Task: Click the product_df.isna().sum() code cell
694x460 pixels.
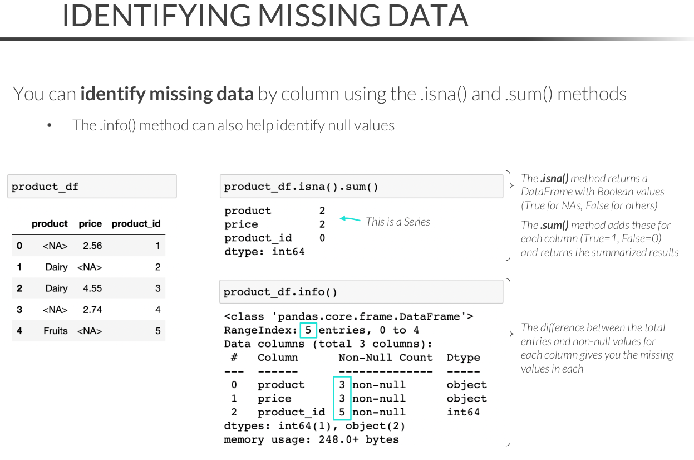Action: tap(361, 187)
